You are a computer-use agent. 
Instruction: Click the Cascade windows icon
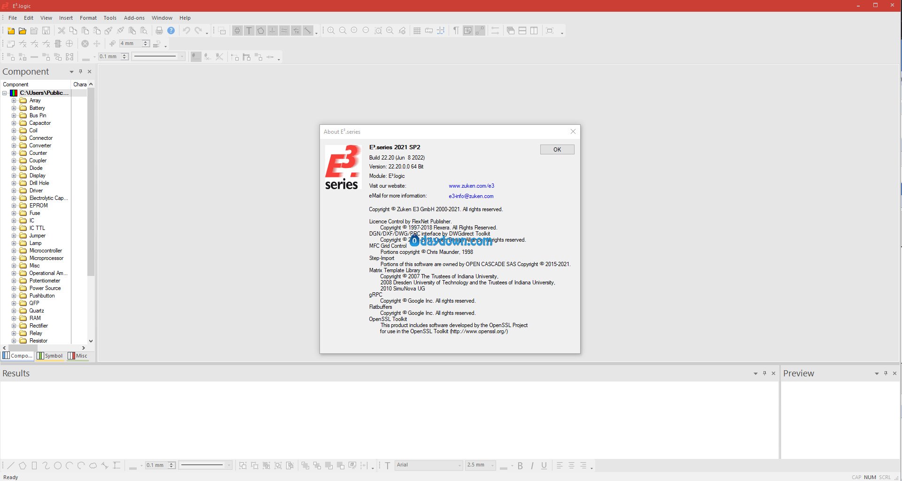click(x=511, y=31)
